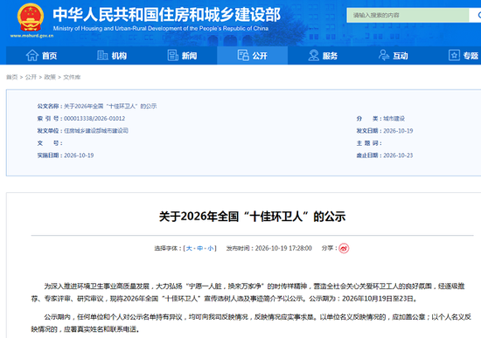Go to 首页 in the breadcrumb

[12, 77]
